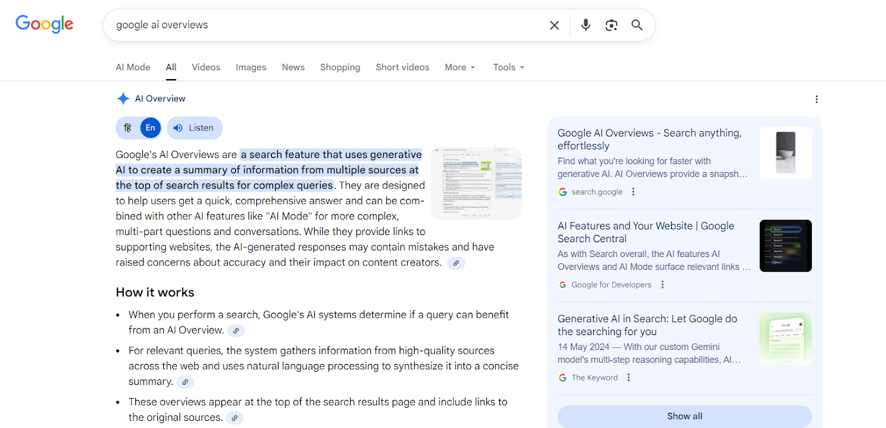This screenshot has height=428, width=886.
Task: Click snippet 'Find what you're looking for faster with'
Action: tap(634, 161)
